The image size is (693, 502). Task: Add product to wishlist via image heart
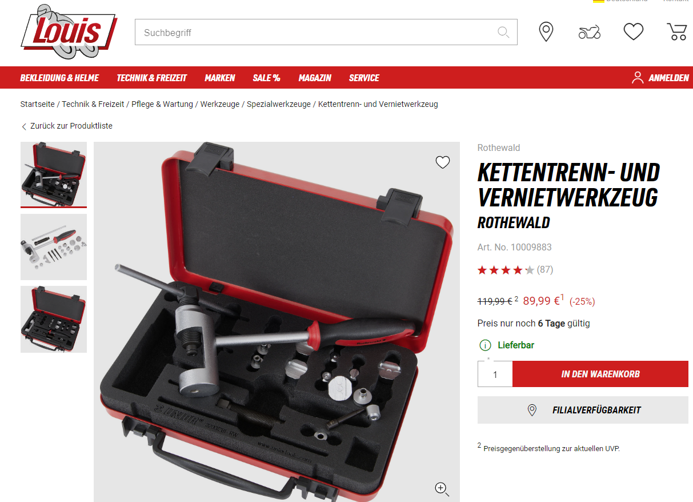coord(443,162)
